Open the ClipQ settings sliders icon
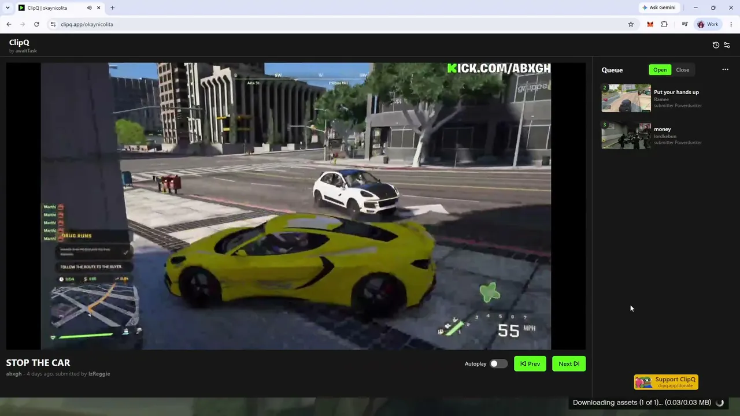 tap(727, 45)
